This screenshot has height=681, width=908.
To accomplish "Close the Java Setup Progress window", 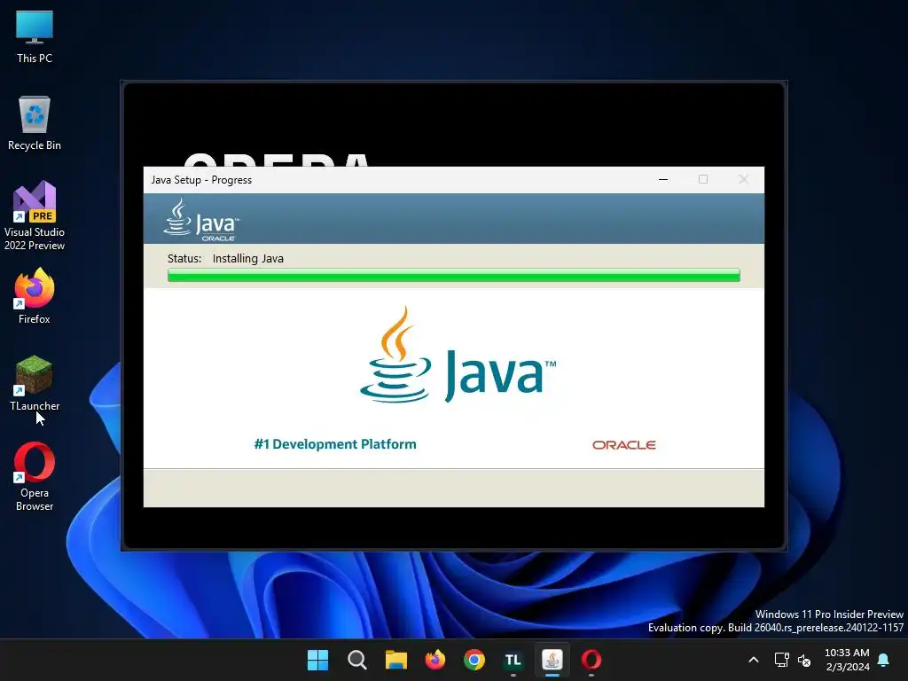I will coord(744,179).
